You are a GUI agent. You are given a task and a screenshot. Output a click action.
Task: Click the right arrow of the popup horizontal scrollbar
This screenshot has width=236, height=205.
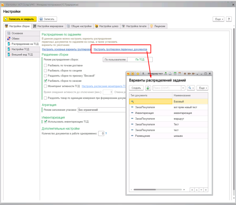tap(184, 190)
